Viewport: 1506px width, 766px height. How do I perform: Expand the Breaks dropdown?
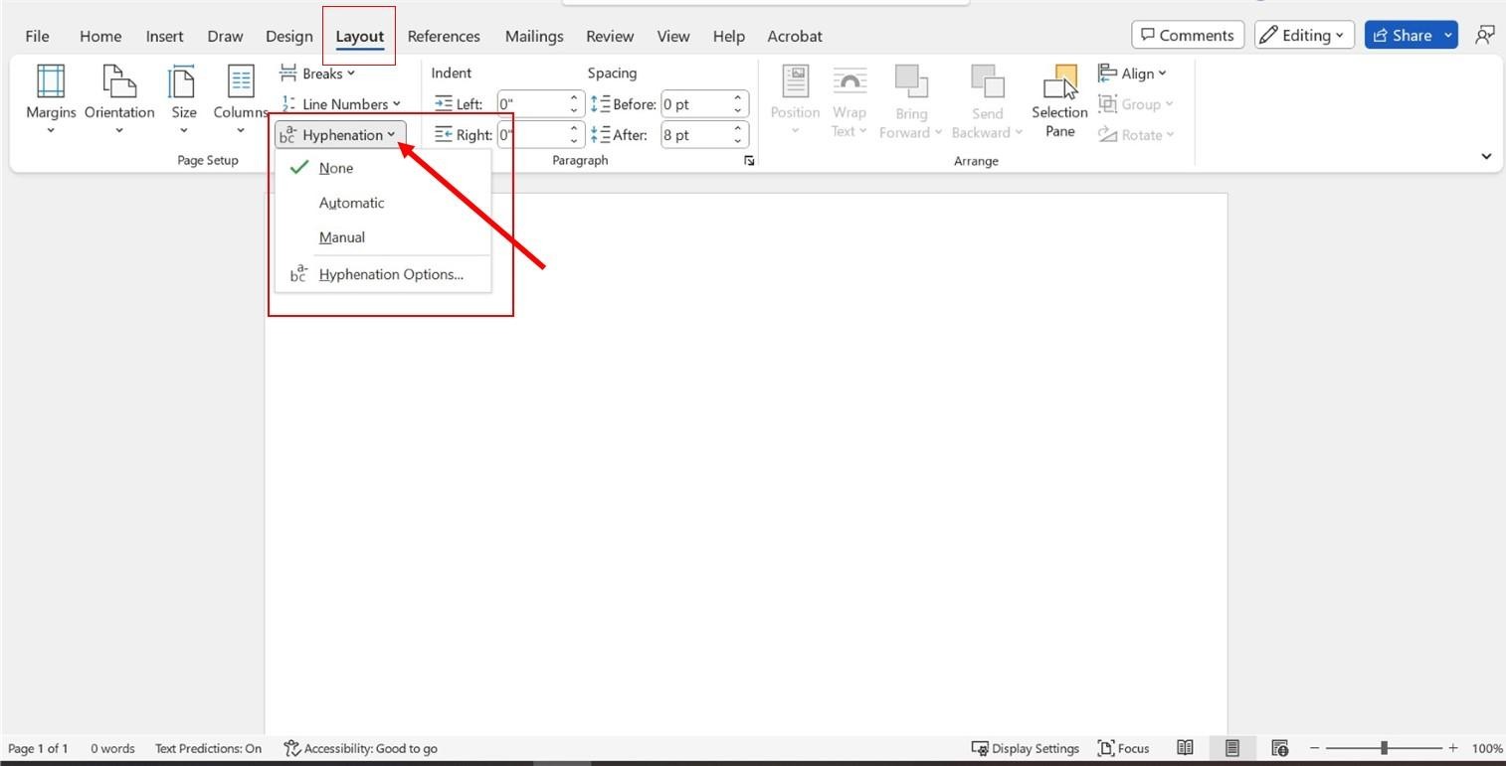point(318,74)
